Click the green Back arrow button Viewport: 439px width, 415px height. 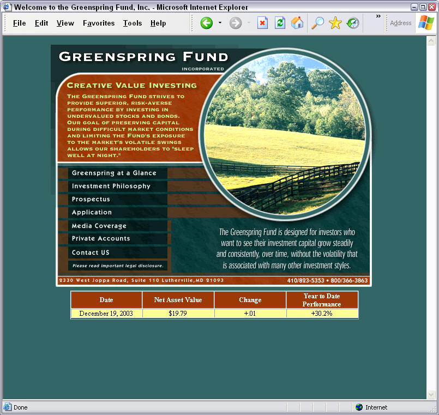pos(206,23)
